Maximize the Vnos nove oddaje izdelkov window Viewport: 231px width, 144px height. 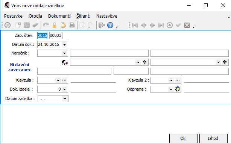pos(206,5)
